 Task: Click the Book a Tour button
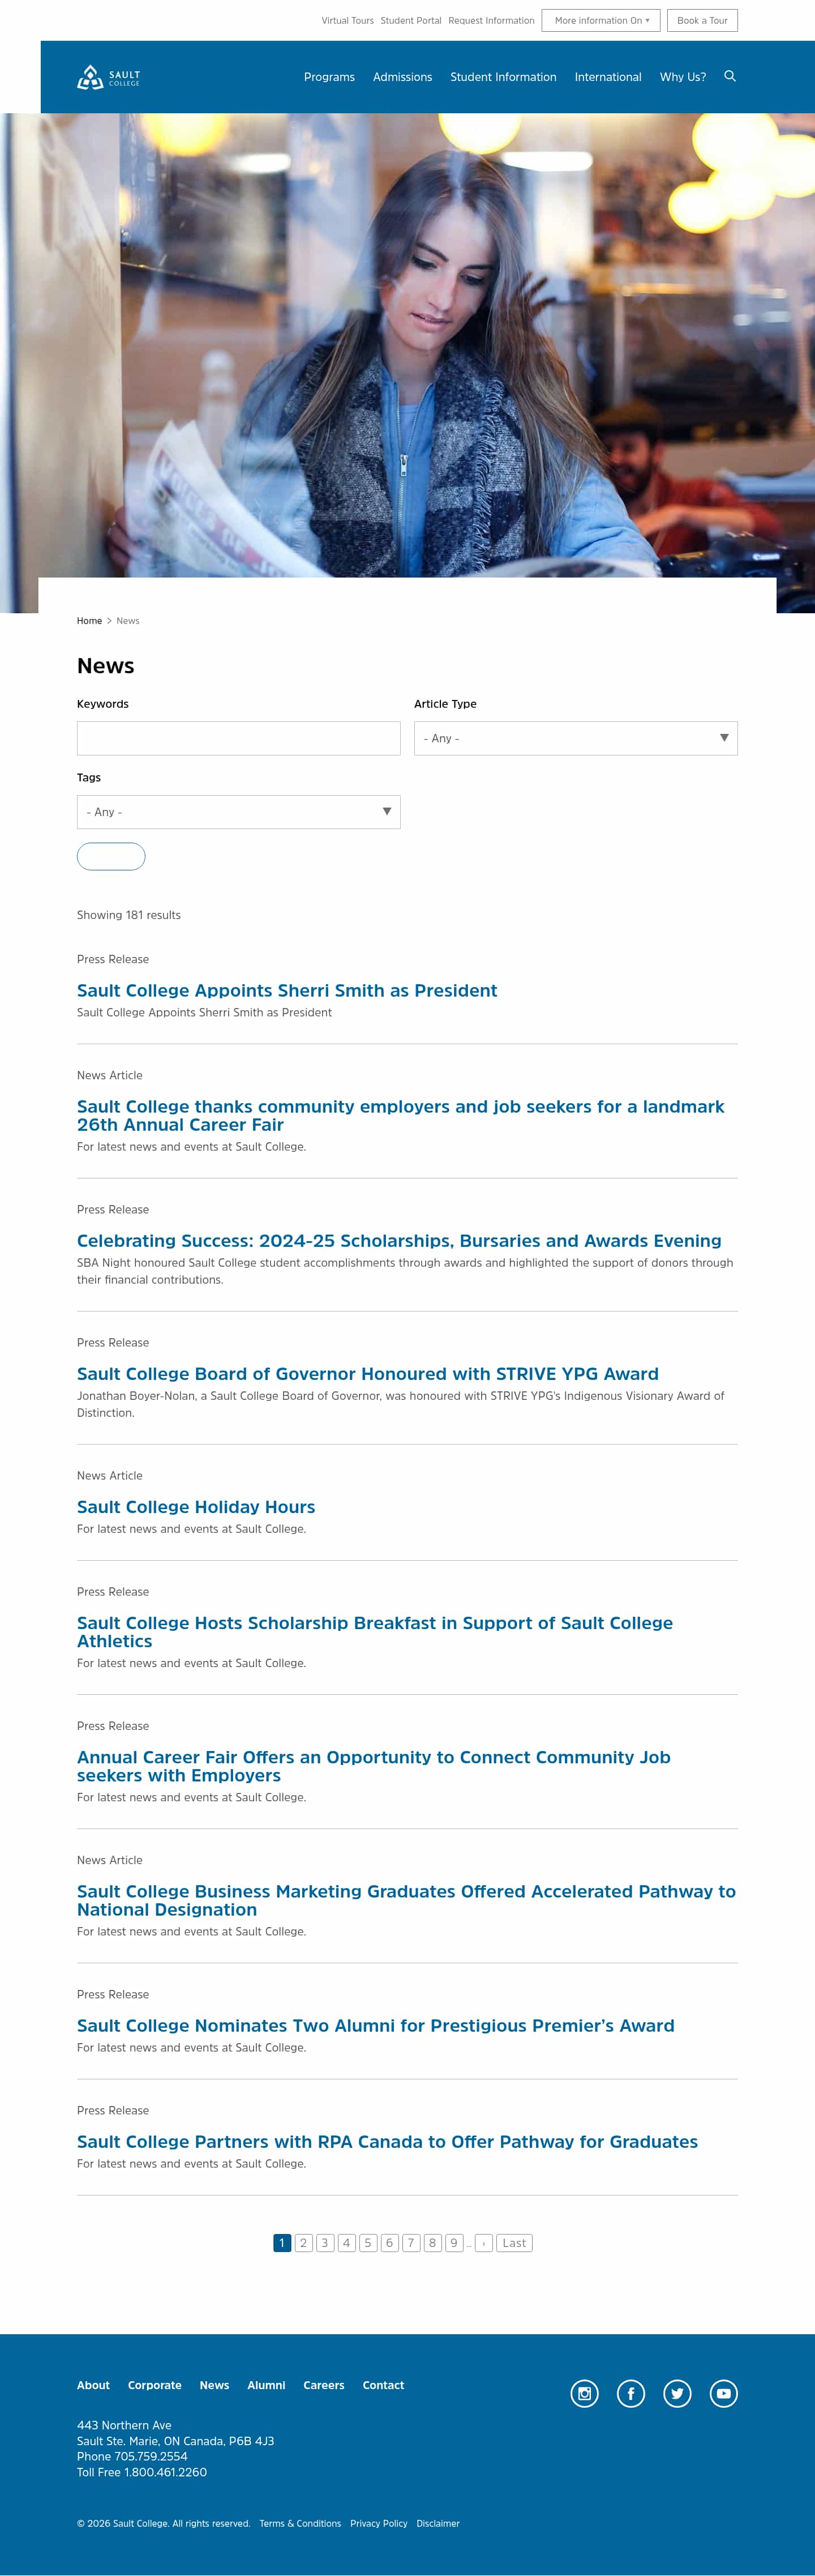click(702, 20)
